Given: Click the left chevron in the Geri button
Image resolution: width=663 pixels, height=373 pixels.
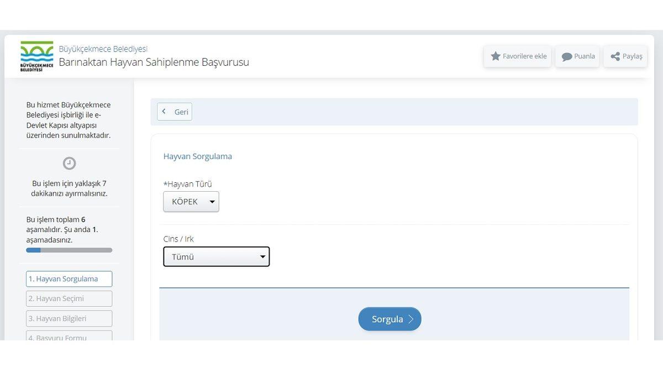Looking at the screenshot, I should (164, 111).
